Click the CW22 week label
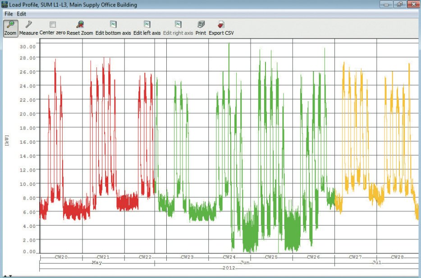The width and height of the screenshot is (421, 278). pos(145,257)
